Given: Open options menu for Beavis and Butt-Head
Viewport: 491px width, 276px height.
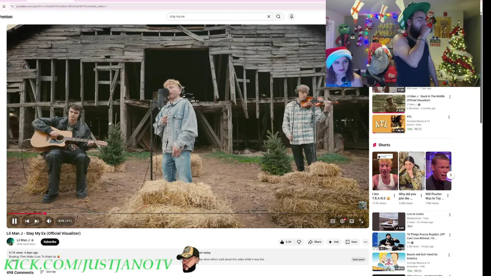Looking at the screenshot, I should coord(450,255).
